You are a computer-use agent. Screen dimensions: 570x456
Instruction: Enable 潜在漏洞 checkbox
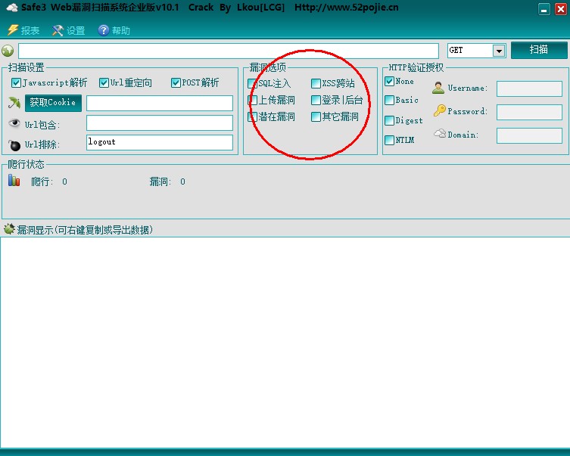pyautogui.click(x=252, y=117)
